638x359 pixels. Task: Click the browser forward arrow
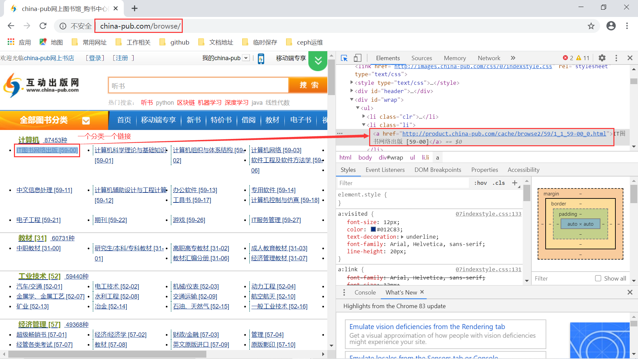(27, 26)
